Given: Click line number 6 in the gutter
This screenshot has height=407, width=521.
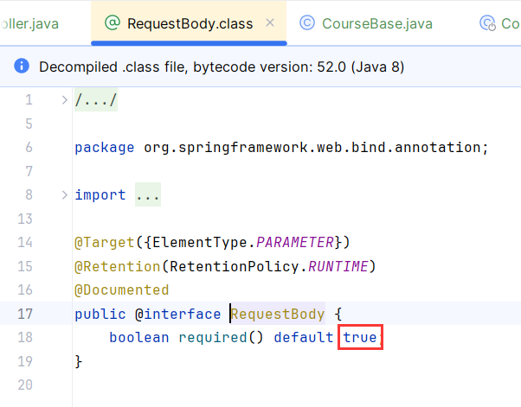Looking at the screenshot, I should (29, 147).
